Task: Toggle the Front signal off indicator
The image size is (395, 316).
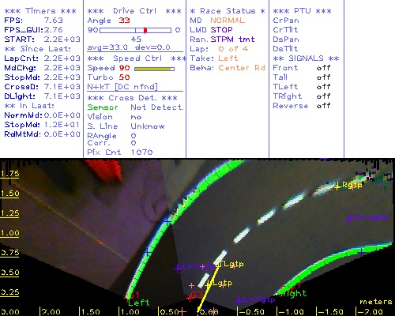Action: [323, 68]
